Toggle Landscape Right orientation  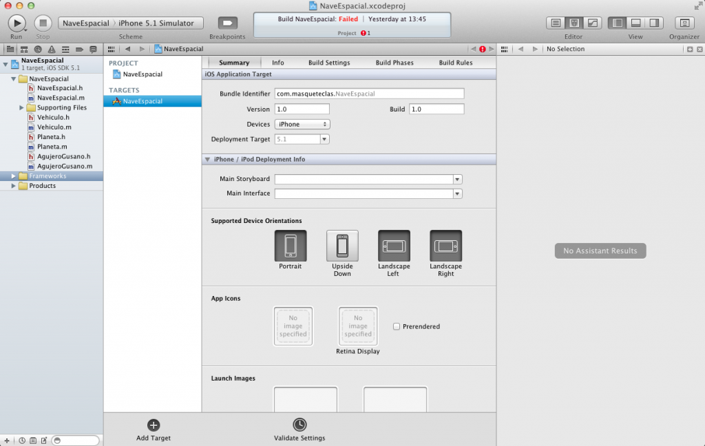[x=445, y=246]
